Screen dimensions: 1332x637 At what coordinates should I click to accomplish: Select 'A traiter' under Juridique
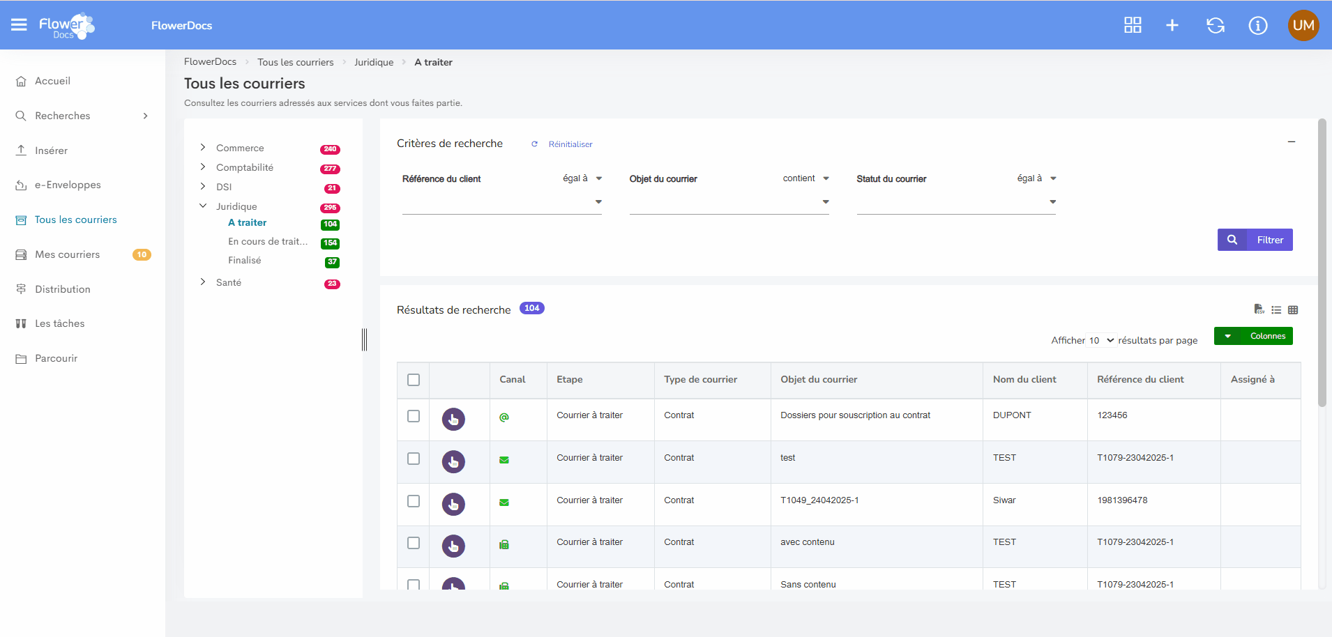click(x=248, y=222)
